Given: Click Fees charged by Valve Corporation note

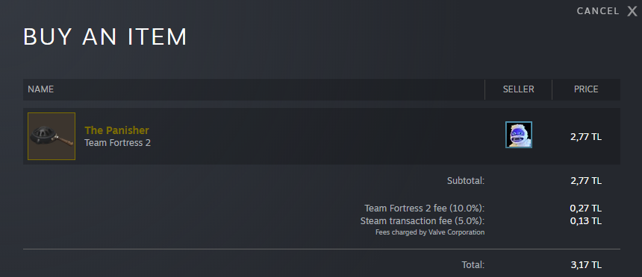Looking at the screenshot, I should [x=430, y=232].
